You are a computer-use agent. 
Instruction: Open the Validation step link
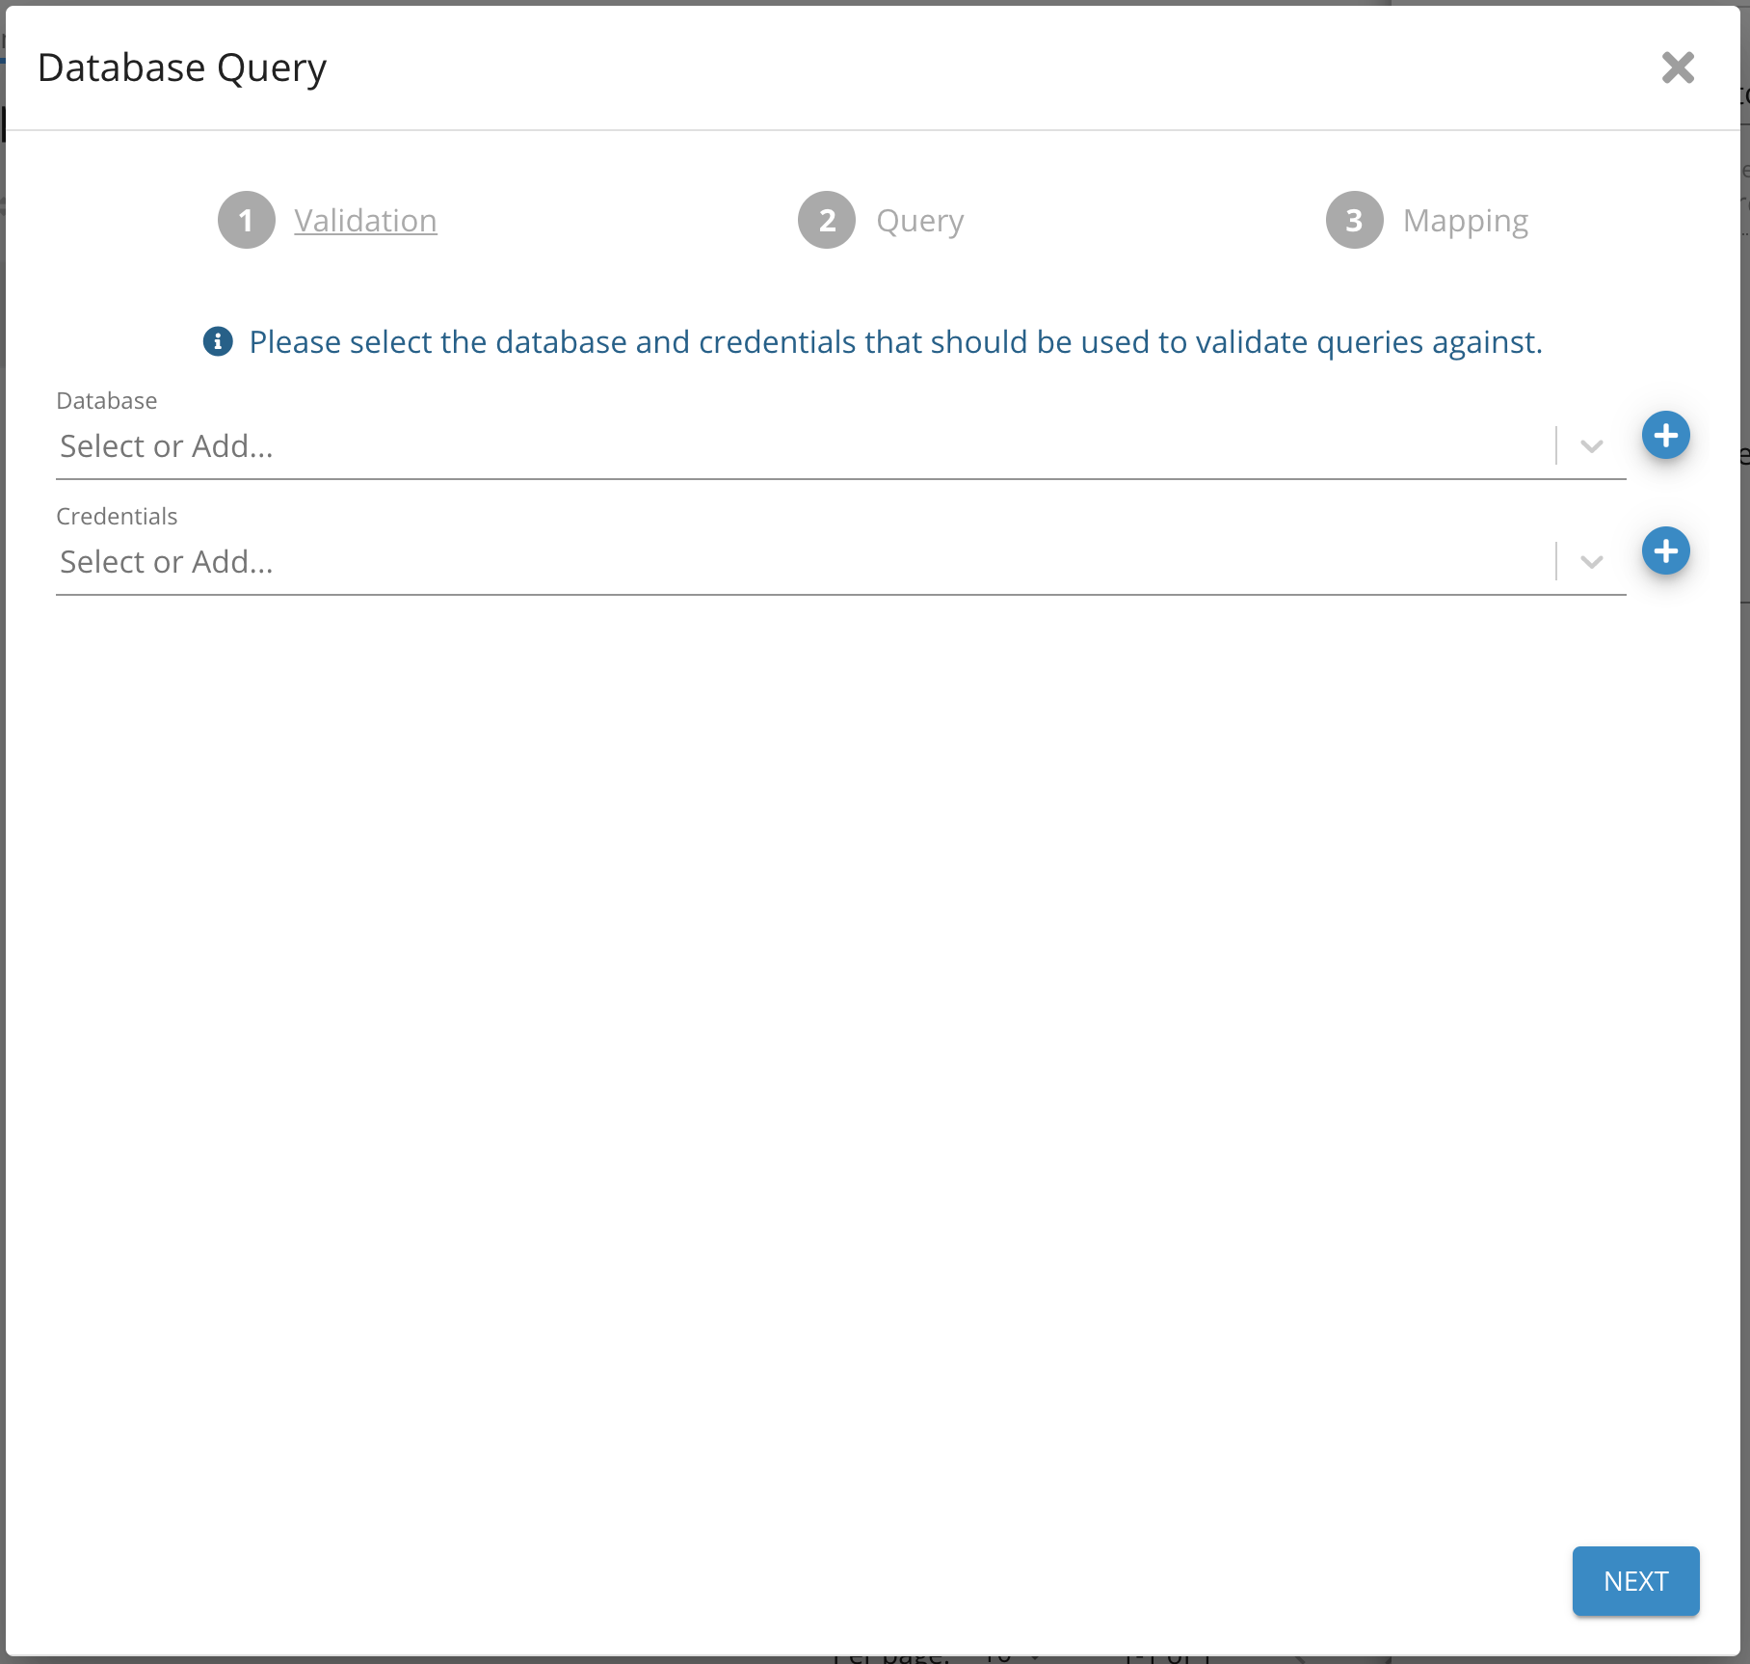click(x=365, y=221)
